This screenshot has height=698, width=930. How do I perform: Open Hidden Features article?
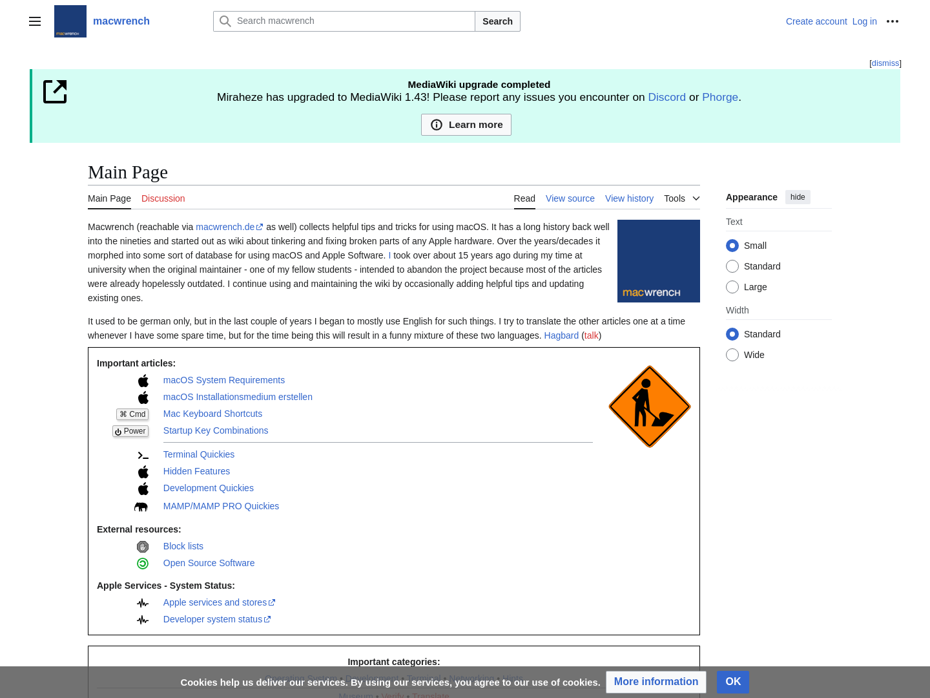[196, 471]
